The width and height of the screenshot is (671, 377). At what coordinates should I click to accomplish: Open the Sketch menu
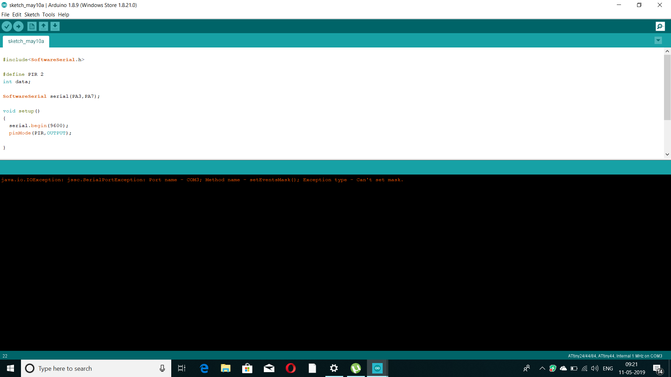coord(32,15)
